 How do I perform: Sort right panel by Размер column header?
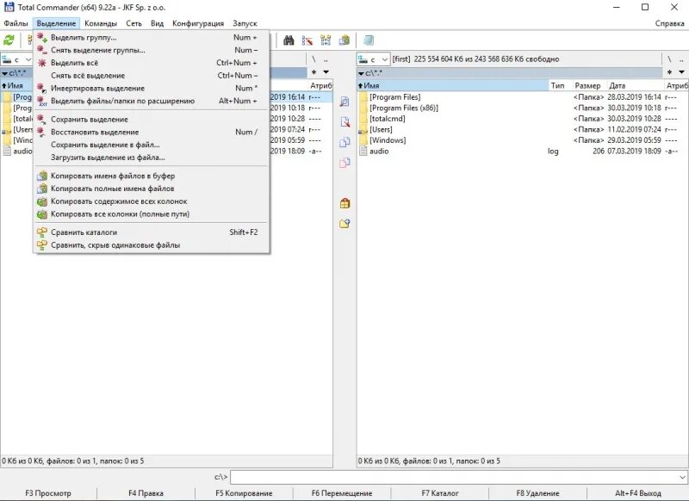coord(589,85)
